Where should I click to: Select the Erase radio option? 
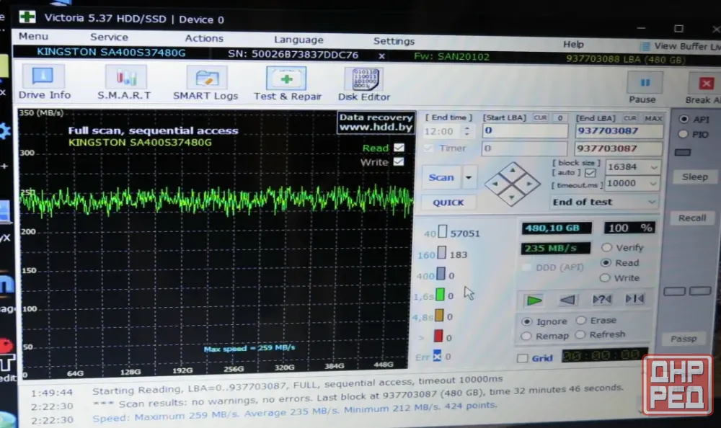580,320
